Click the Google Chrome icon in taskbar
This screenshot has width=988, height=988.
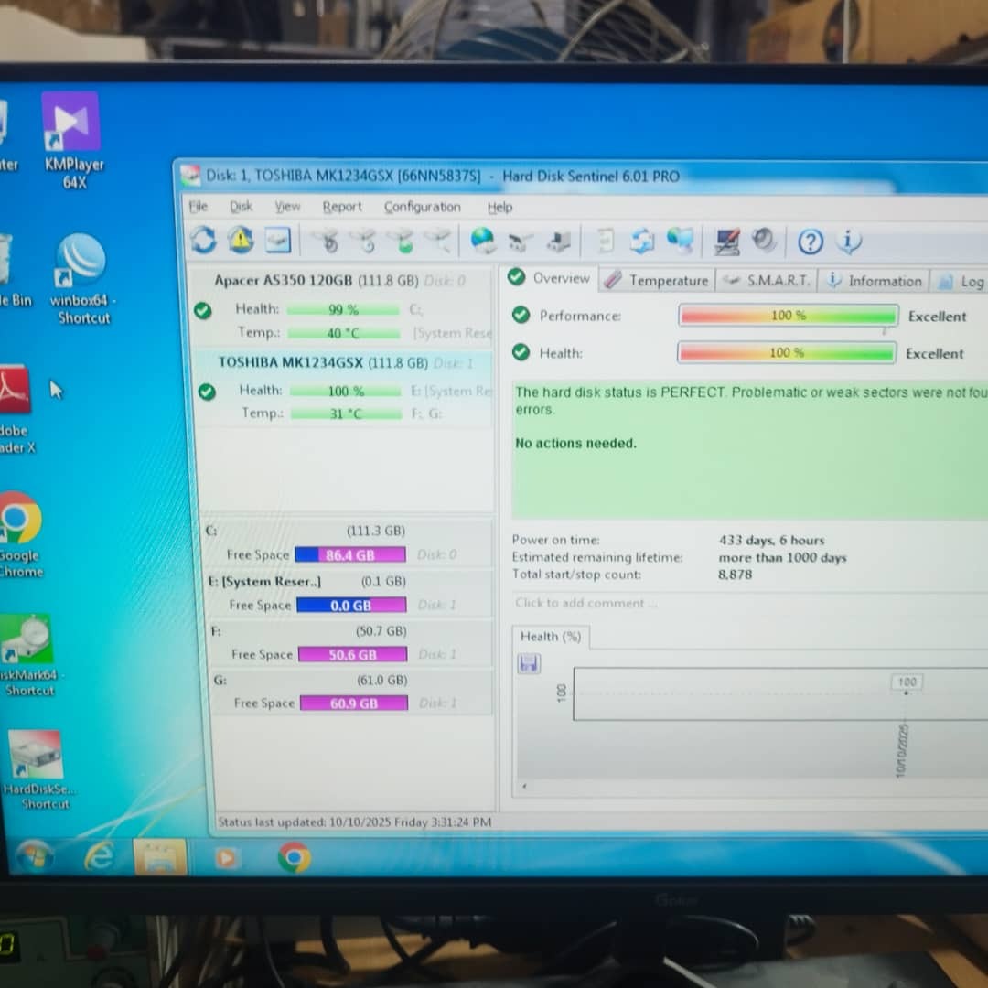coord(294,857)
